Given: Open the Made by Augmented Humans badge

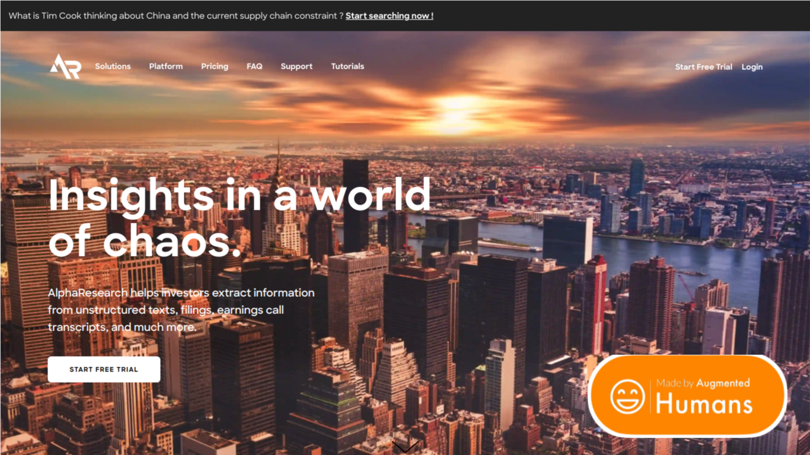Looking at the screenshot, I should point(687,396).
